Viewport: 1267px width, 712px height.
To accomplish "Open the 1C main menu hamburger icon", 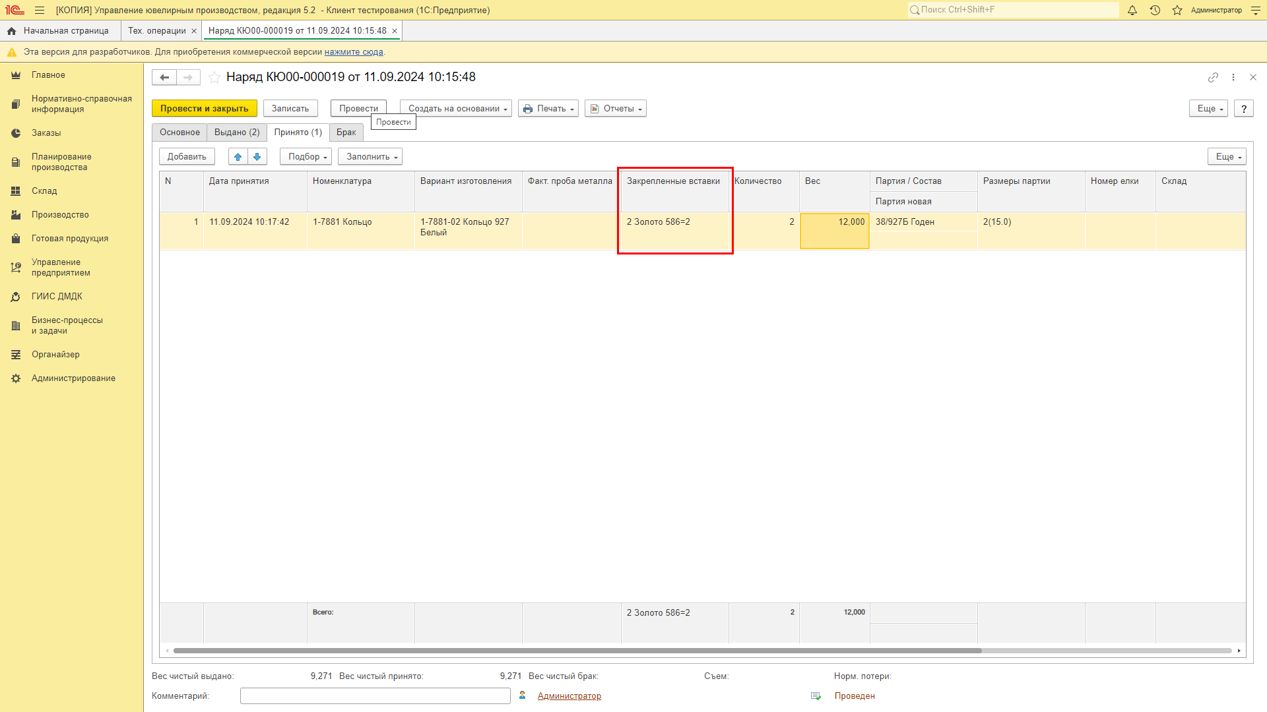I will tap(40, 11).
